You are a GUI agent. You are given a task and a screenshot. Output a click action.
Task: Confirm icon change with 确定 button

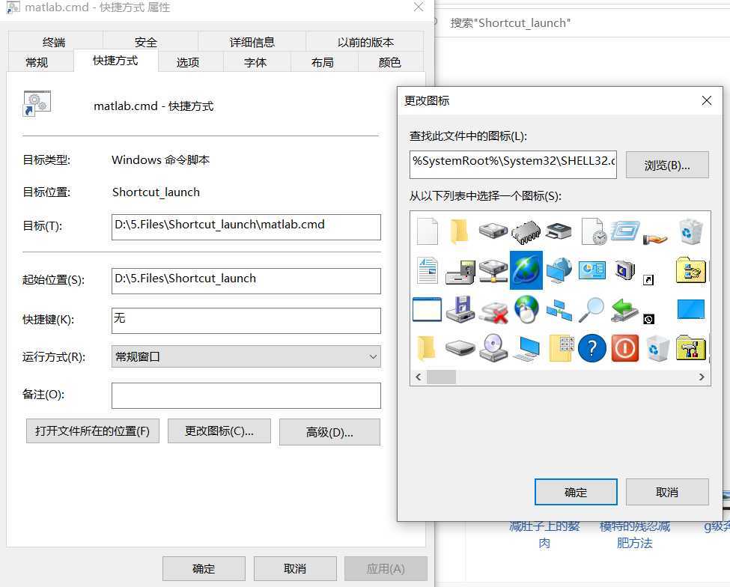point(576,492)
